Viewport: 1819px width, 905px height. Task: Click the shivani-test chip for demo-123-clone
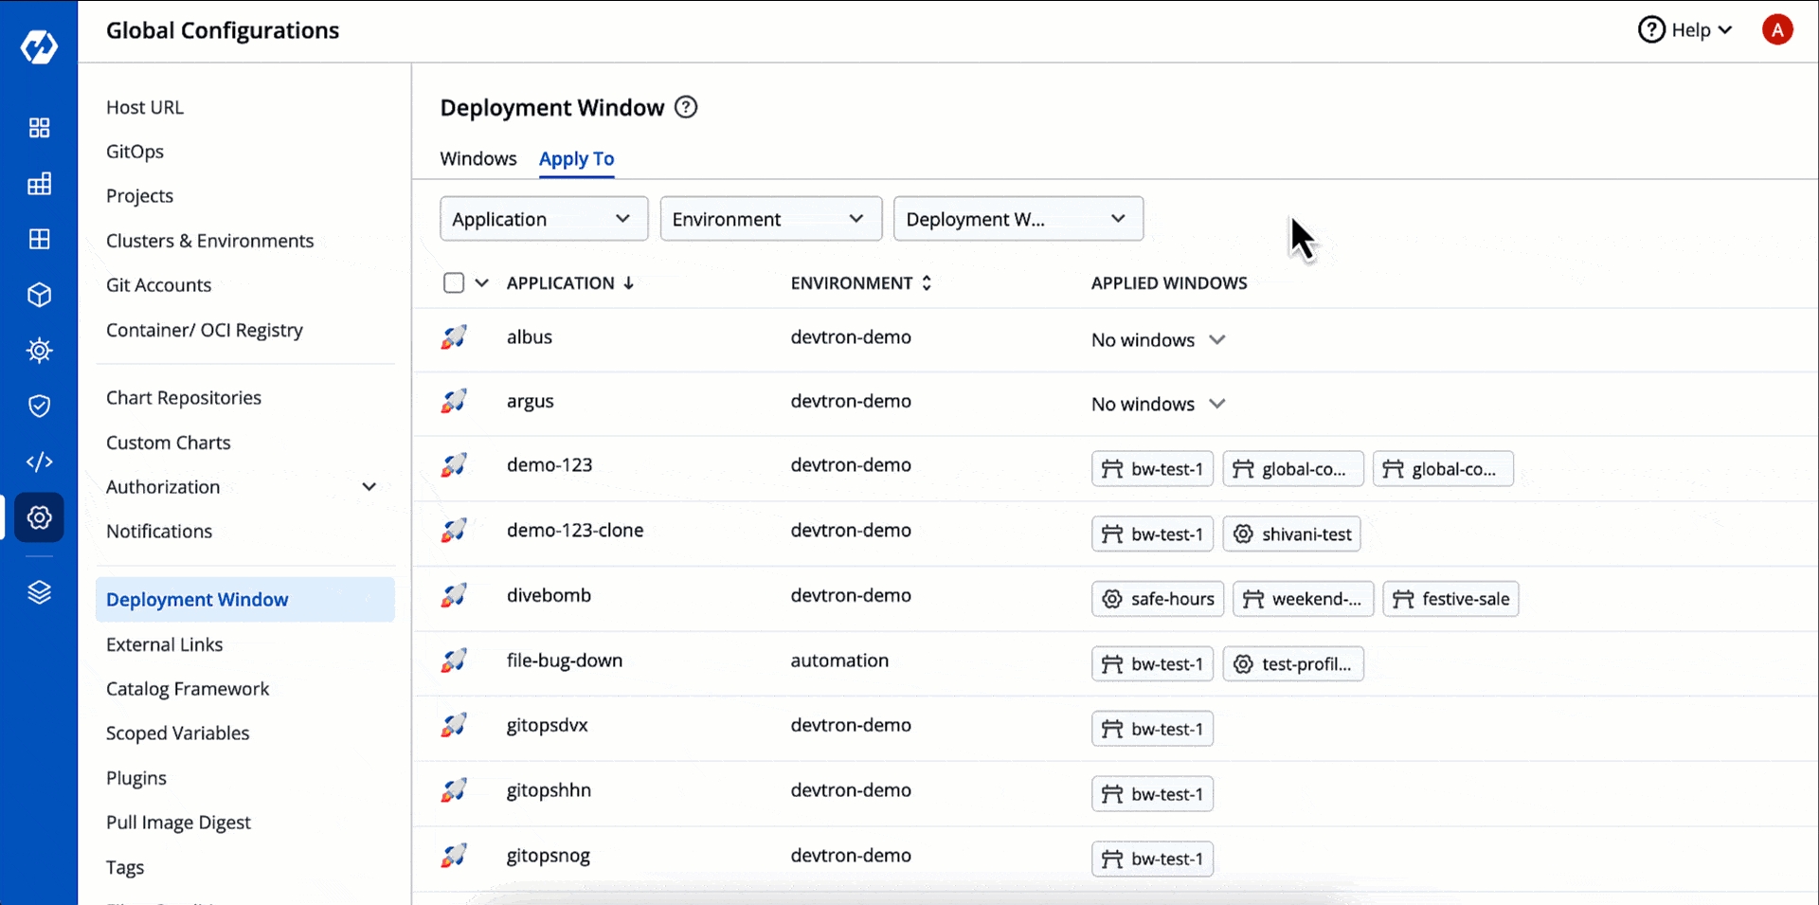(1291, 534)
